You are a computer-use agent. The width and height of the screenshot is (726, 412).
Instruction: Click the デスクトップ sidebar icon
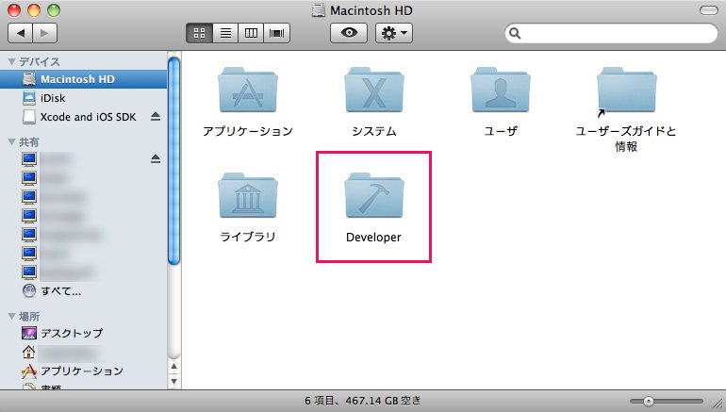point(28,333)
